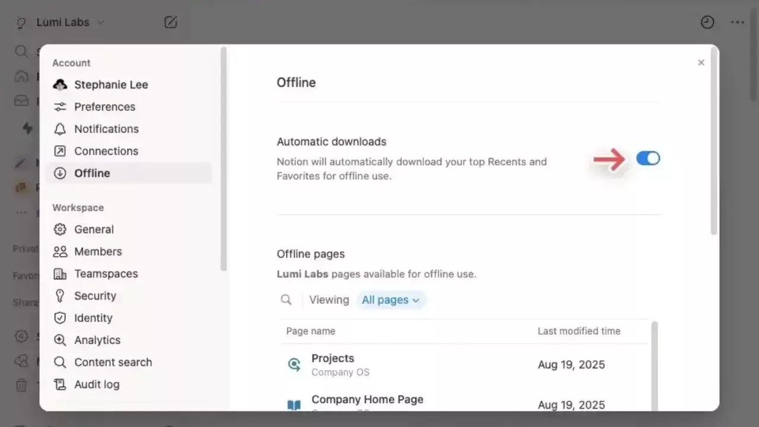The width and height of the screenshot is (759, 427).
Task: Click Projects date Aug 19, 2025
Action: click(x=571, y=365)
